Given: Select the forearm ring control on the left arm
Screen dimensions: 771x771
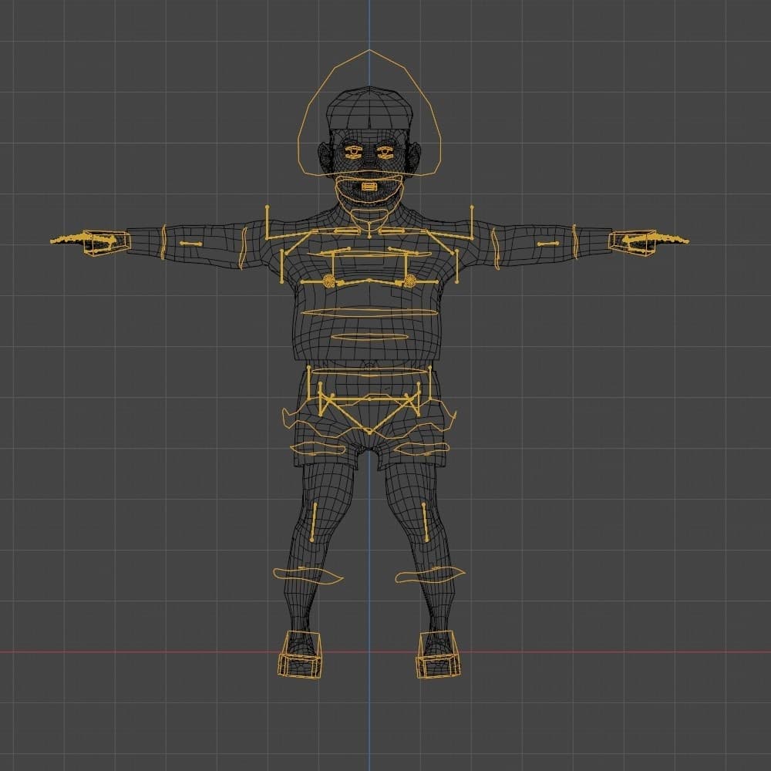Looking at the screenshot, I should tap(163, 242).
